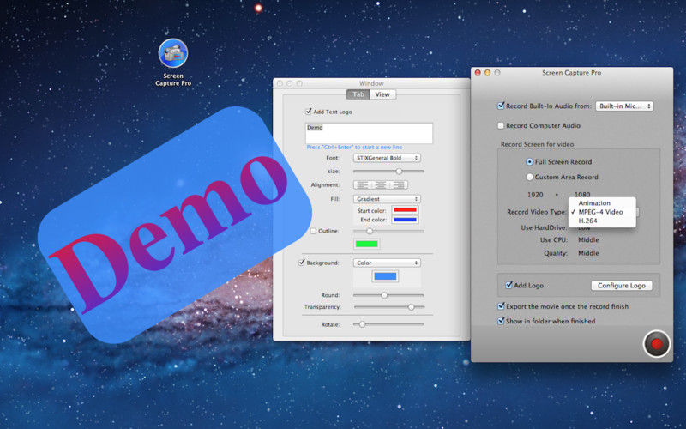The image size is (686, 429).
Task: Toggle Export the movie once record finish
Action: [501, 306]
